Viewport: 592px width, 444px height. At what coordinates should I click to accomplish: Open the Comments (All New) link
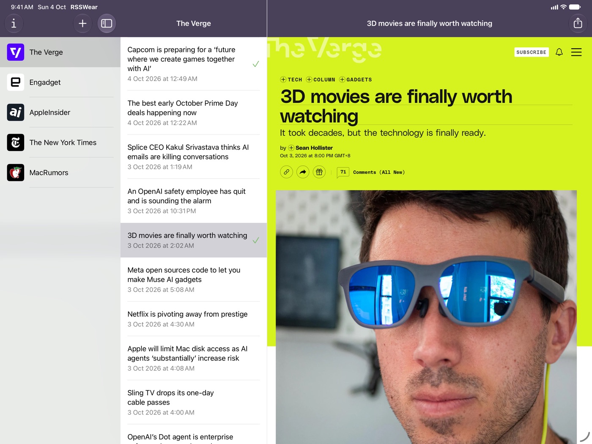pos(379,172)
